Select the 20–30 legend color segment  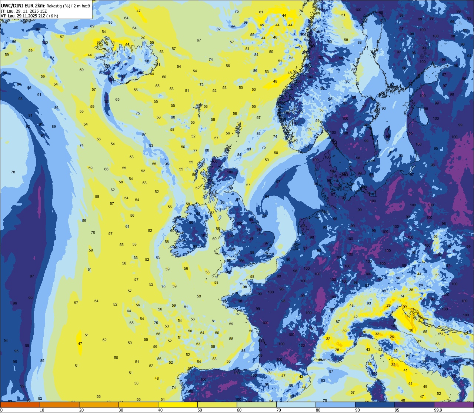pyautogui.click(x=99, y=405)
